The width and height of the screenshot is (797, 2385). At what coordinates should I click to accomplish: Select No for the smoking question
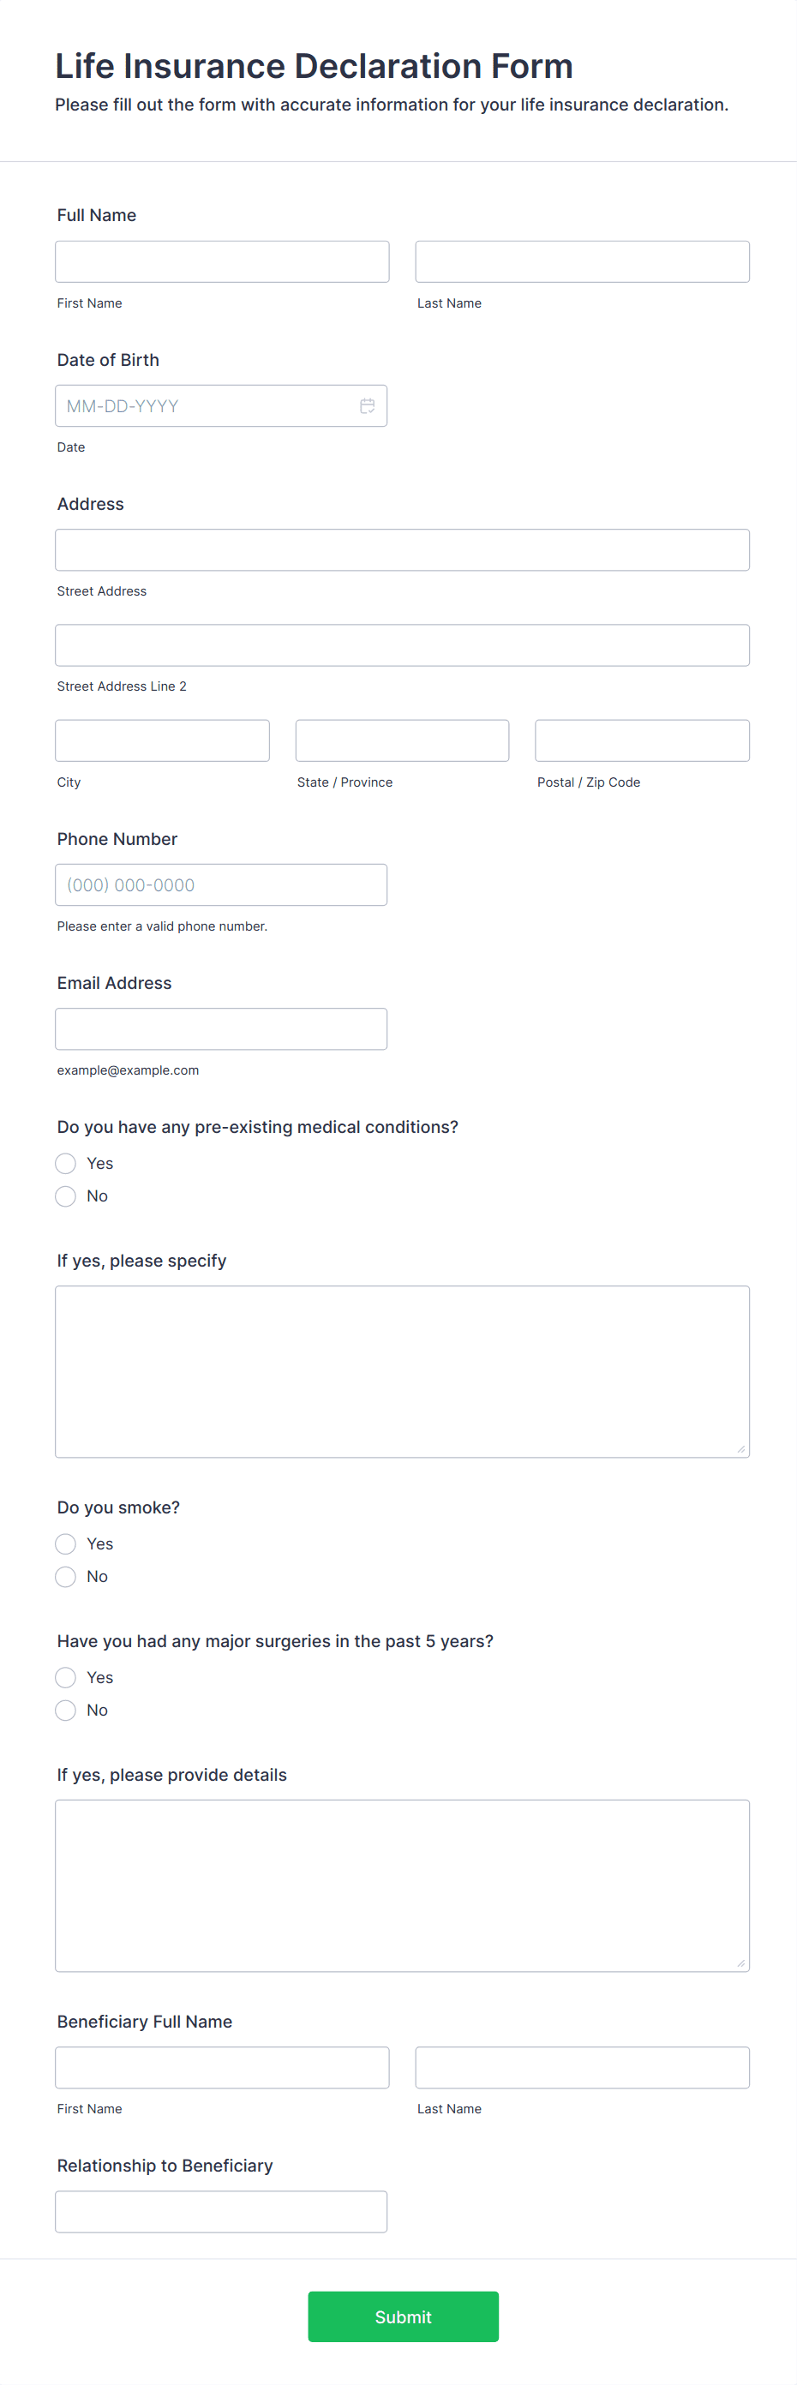(65, 1576)
